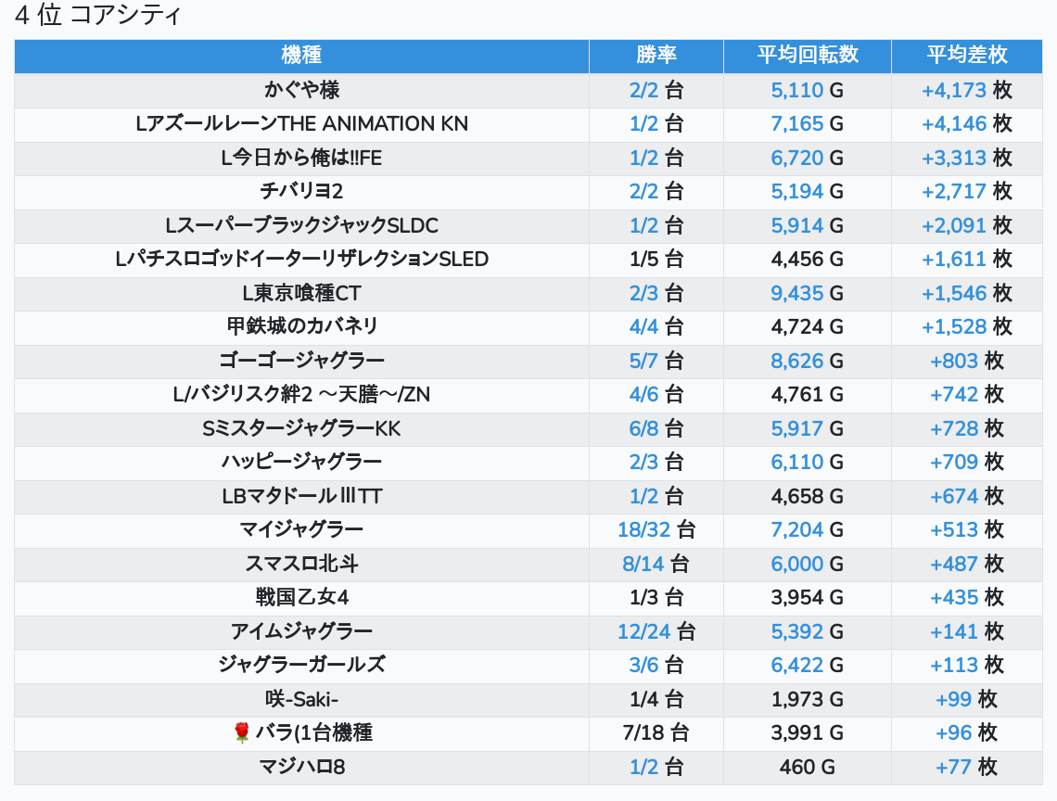The image size is (1057, 801).
Task: Click machine name L今日から俺は‼FE
Action: 301,158
